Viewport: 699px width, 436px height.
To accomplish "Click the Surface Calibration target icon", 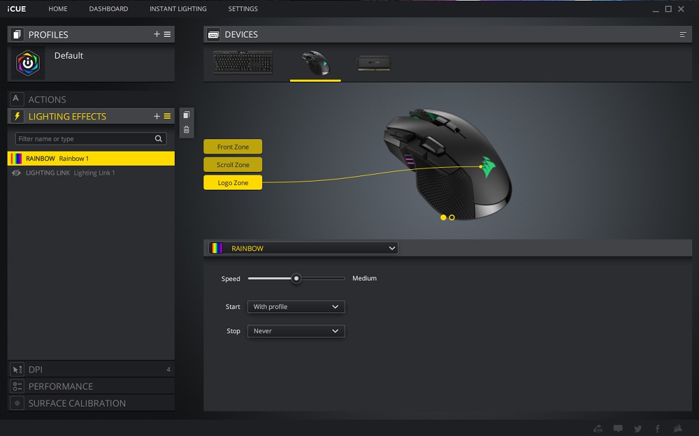I will 17,403.
